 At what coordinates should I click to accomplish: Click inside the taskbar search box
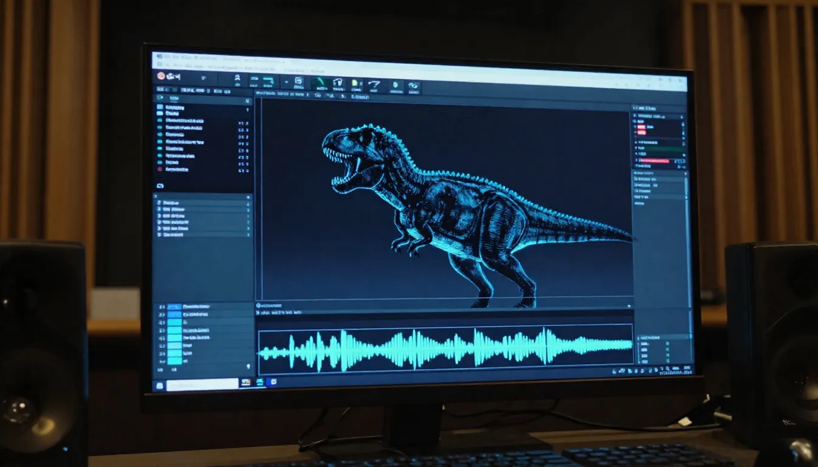[202, 384]
